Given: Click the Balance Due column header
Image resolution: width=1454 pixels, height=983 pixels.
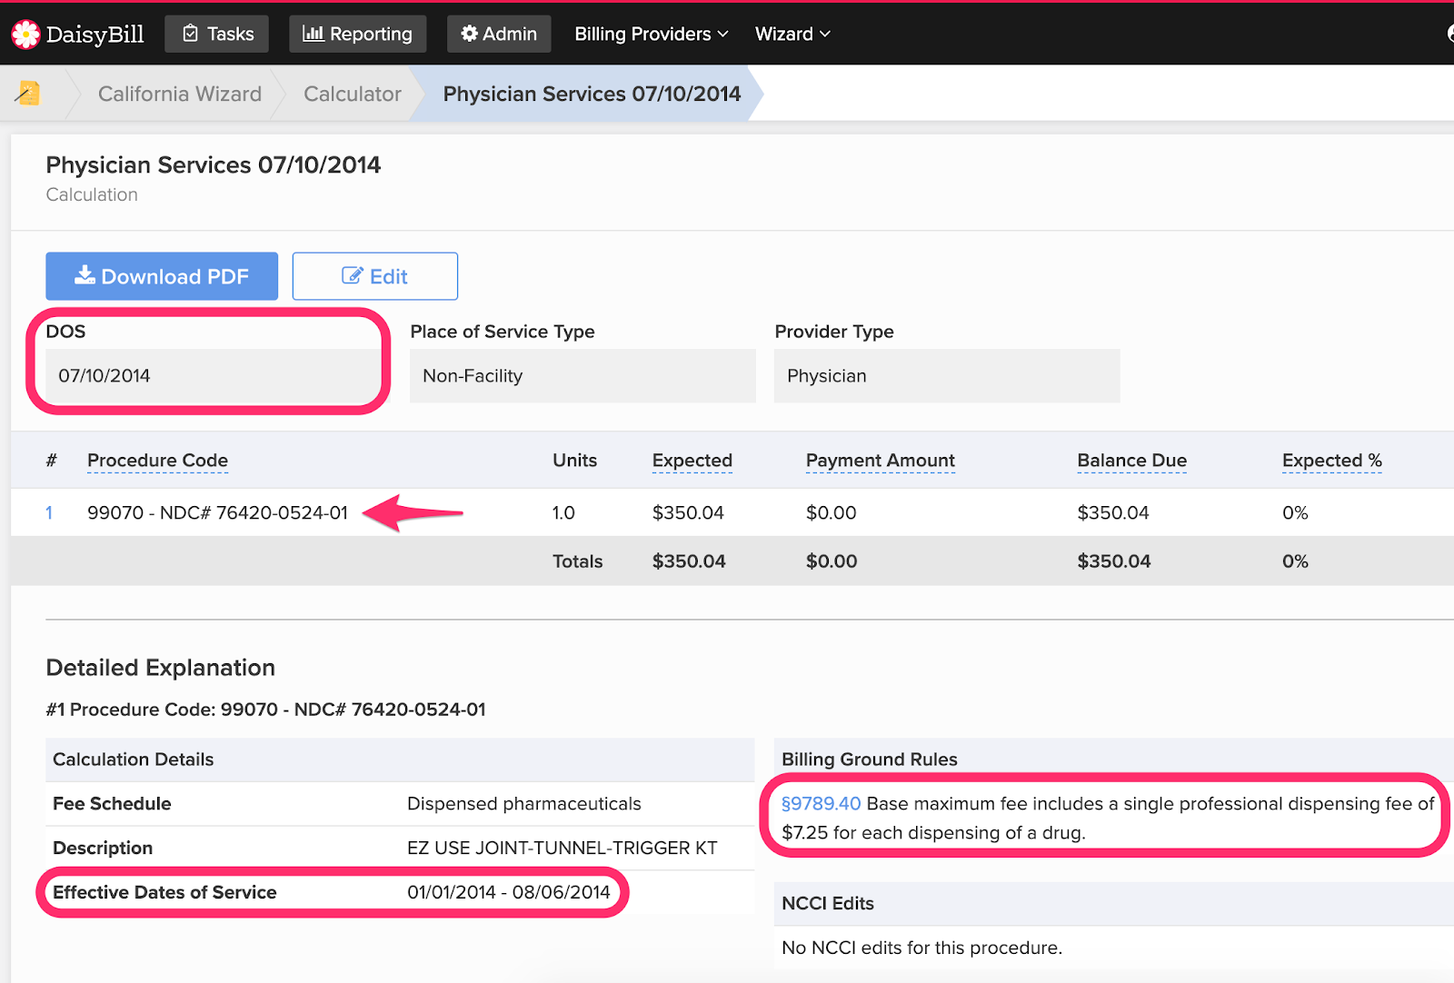Looking at the screenshot, I should click(x=1131, y=461).
